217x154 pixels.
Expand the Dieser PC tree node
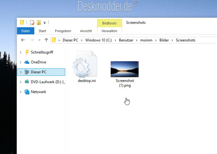(x=21, y=72)
